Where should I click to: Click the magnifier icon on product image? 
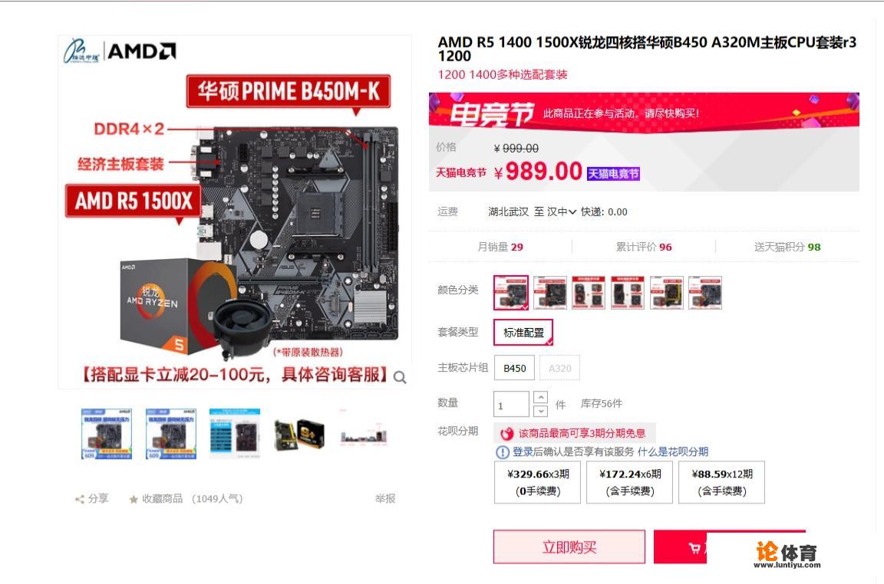pos(400,377)
